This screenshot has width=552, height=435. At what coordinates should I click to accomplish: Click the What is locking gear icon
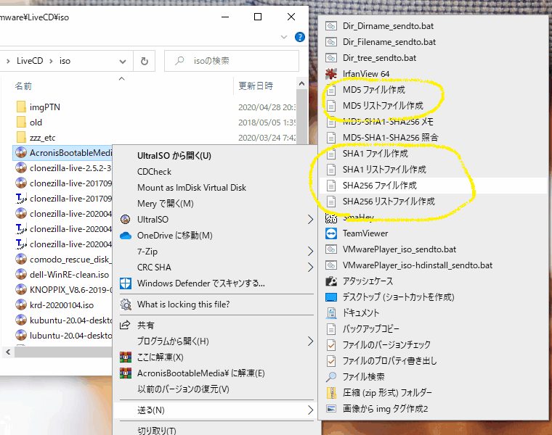tap(126, 304)
